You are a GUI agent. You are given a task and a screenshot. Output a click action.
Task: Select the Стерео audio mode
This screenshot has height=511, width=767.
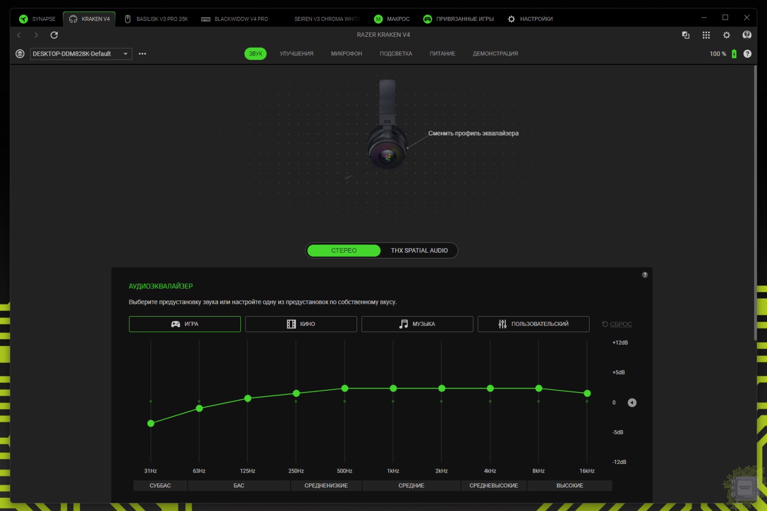pyautogui.click(x=344, y=251)
